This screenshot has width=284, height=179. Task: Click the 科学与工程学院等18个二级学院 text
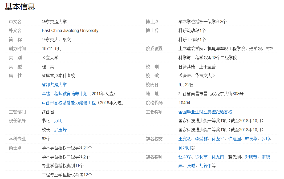point(208,58)
